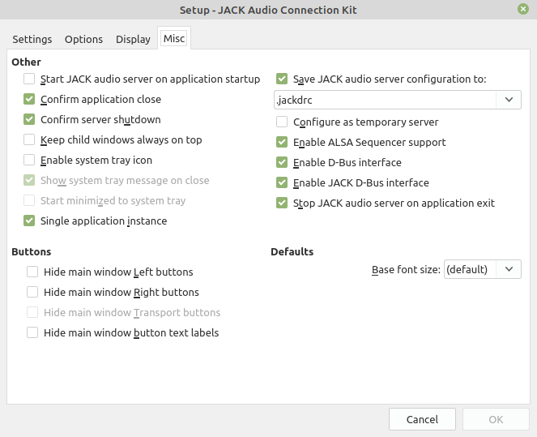The image size is (537, 437).
Task: Uncheck Stop JACK audio server on exit
Action: click(x=282, y=203)
